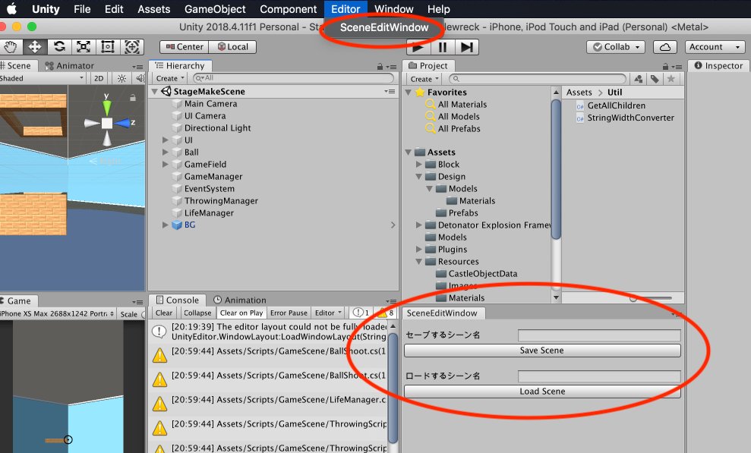Open the cloud Services button

664,47
